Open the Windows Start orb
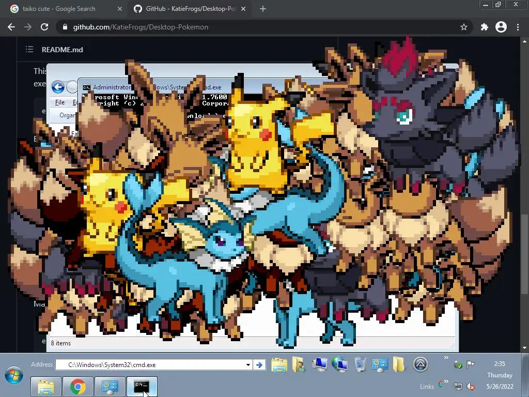 [x=14, y=375]
